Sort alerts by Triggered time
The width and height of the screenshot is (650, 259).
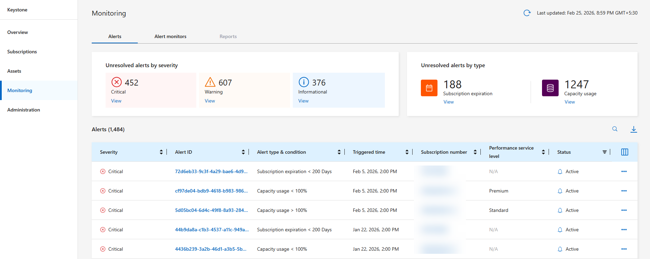coord(407,152)
